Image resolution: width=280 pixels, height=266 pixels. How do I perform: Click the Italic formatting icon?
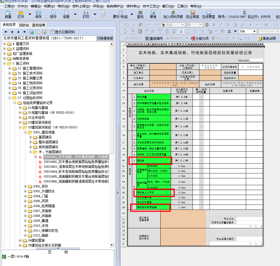coord(221,25)
